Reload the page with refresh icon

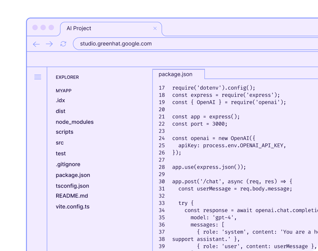(x=63, y=44)
